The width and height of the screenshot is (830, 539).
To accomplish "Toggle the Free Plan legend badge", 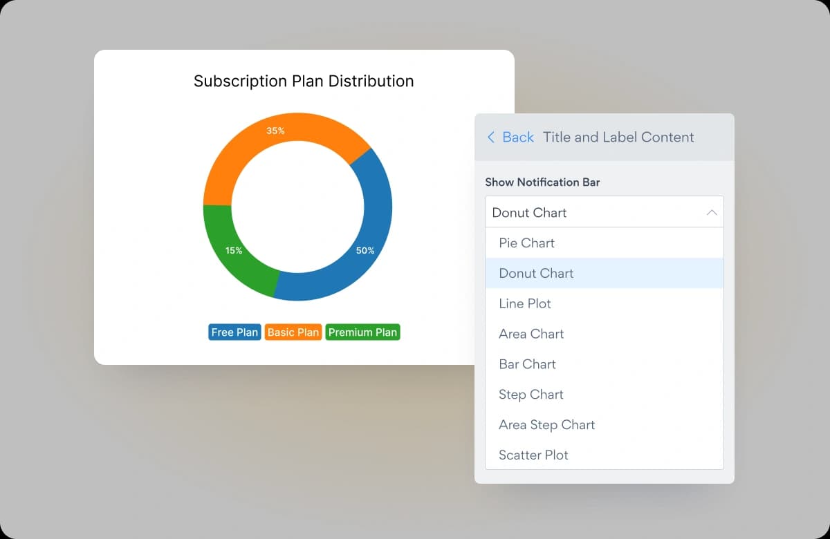I will tap(234, 332).
